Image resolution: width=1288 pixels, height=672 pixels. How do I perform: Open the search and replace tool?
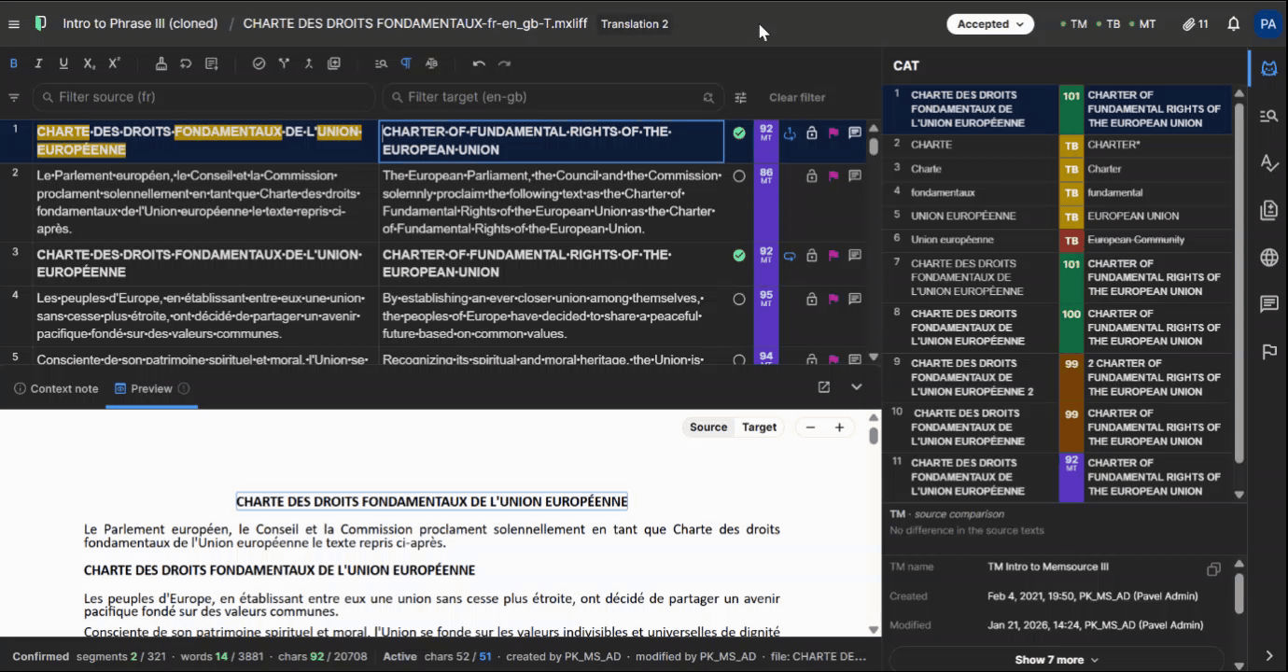(x=381, y=63)
